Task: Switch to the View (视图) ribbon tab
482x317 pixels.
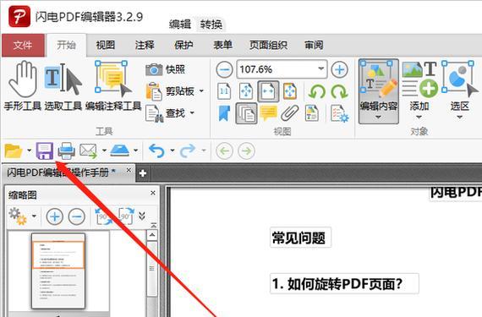Action: tap(106, 45)
